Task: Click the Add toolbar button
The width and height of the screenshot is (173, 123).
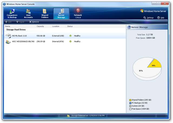Action: (8, 22)
